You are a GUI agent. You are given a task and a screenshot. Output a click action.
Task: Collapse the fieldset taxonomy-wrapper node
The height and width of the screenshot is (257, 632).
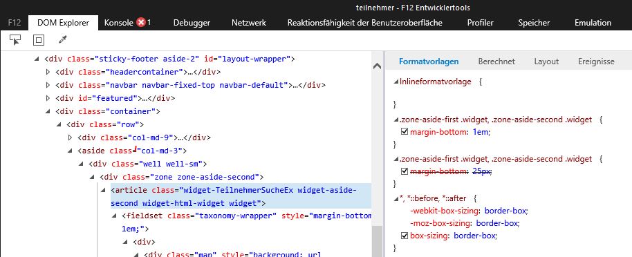click(114, 216)
